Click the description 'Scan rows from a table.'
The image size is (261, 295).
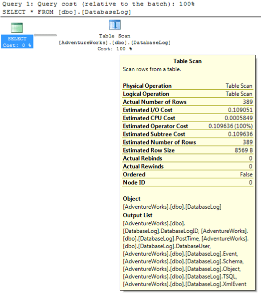152,69
